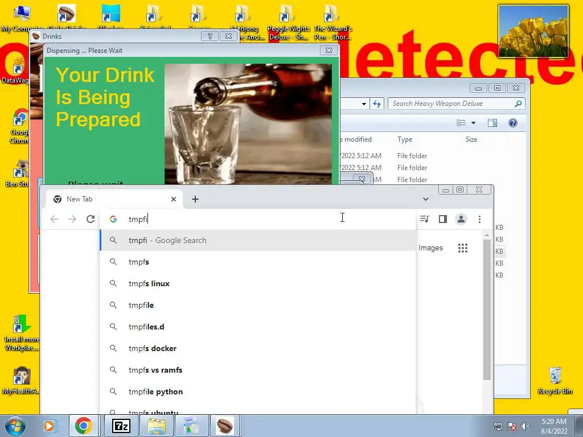583x437 pixels.
Task: Expand Chrome tab search chevron
Action: coord(426,199)
